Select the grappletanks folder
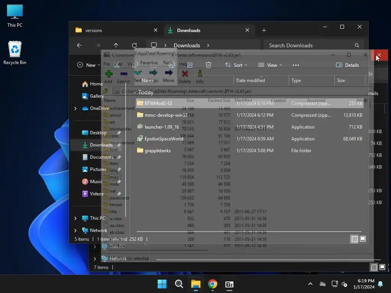 point(249,151)
